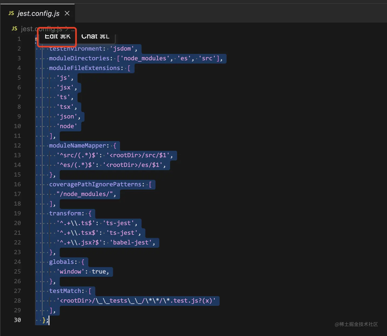Click the '<rootDir>/src/$1' string
The width and height of the screenshot is (387, 336).
pyautogui.click(x=138, y=155)
